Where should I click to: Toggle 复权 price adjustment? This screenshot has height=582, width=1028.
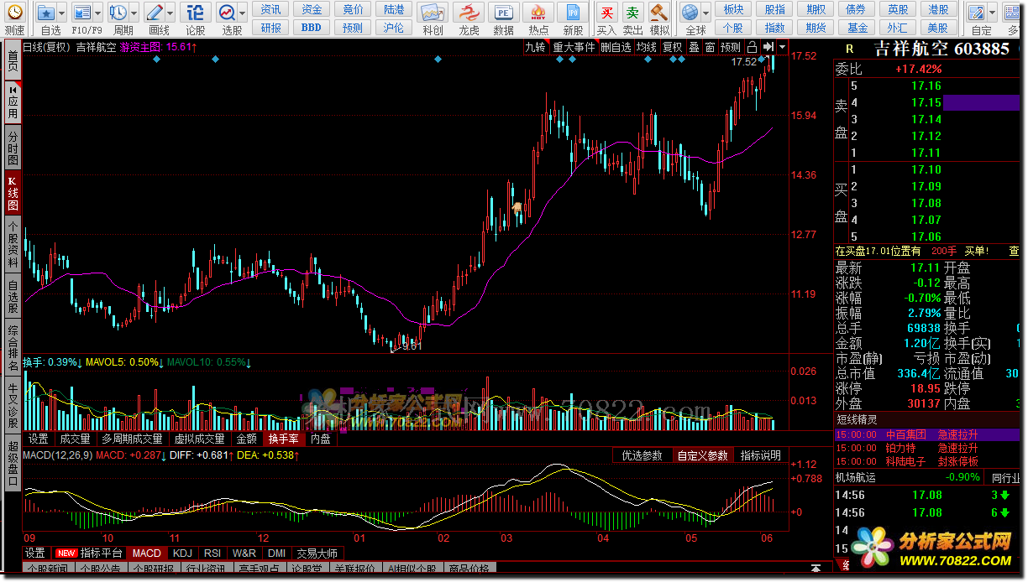[x=673, y=47]
